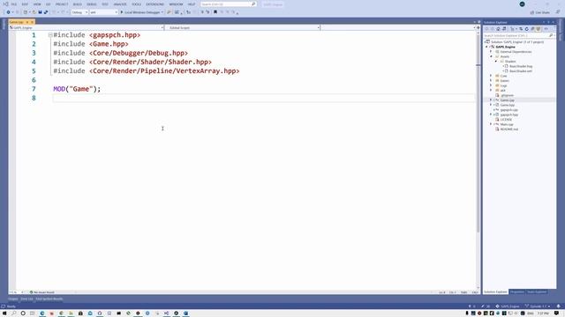Click the Solution Explorer Home icon
565x317 pixels.
[x=498, y=29]
